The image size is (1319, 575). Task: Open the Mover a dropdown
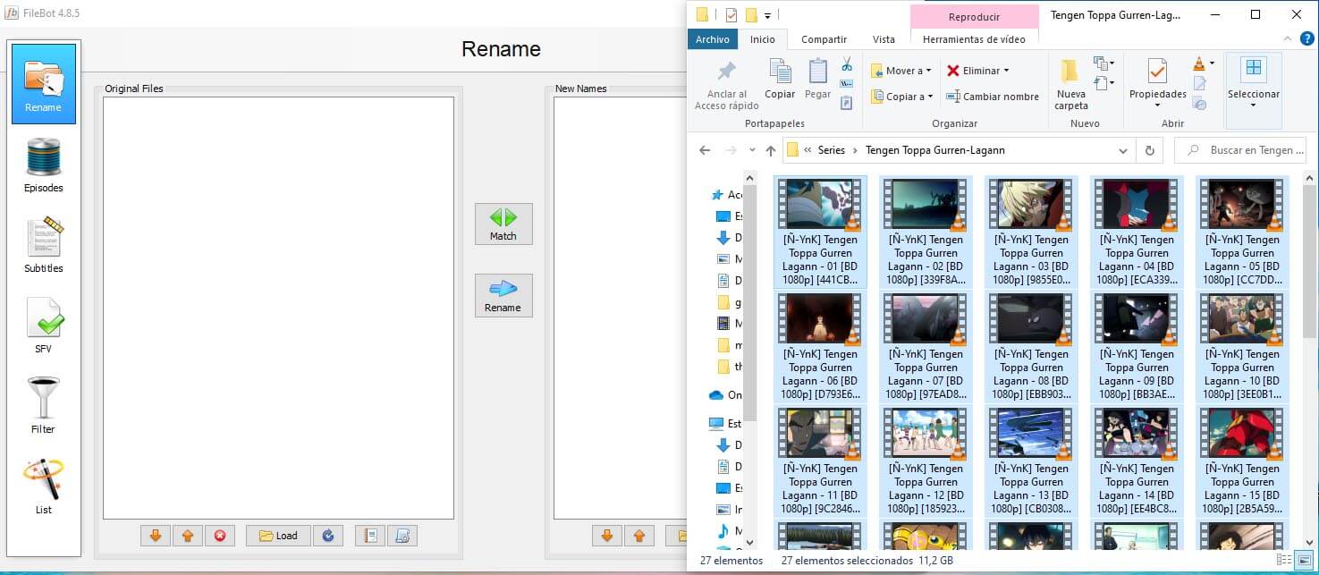pyautogui.click(x=900, y=71)
